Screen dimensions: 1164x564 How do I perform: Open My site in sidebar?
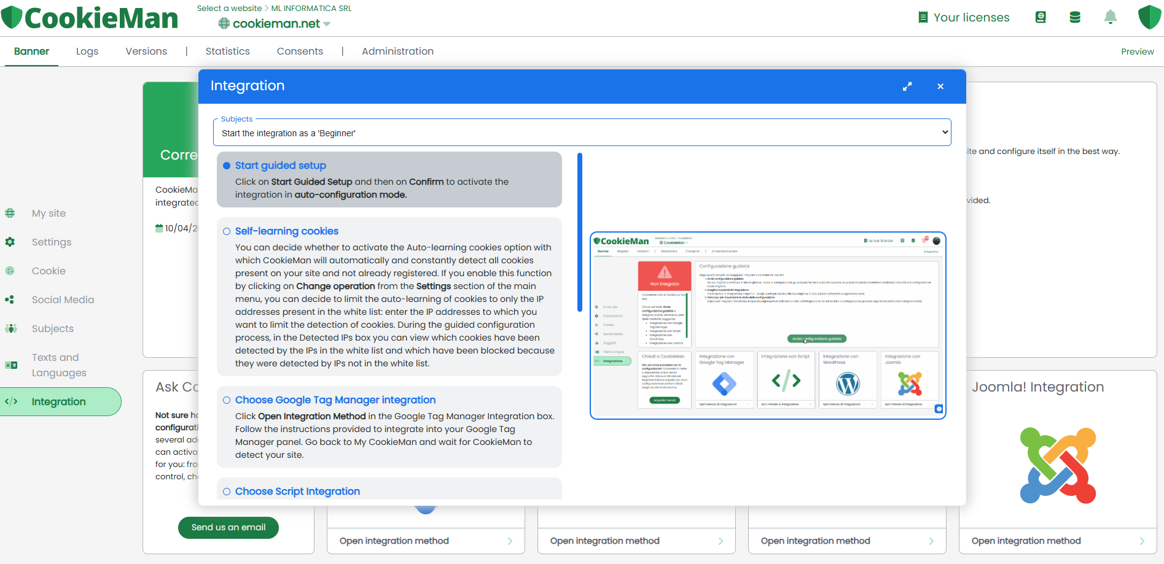tap(49, 213)
